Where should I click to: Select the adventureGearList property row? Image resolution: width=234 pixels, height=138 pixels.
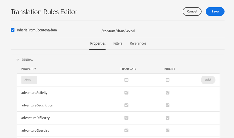tap(35, 131)
